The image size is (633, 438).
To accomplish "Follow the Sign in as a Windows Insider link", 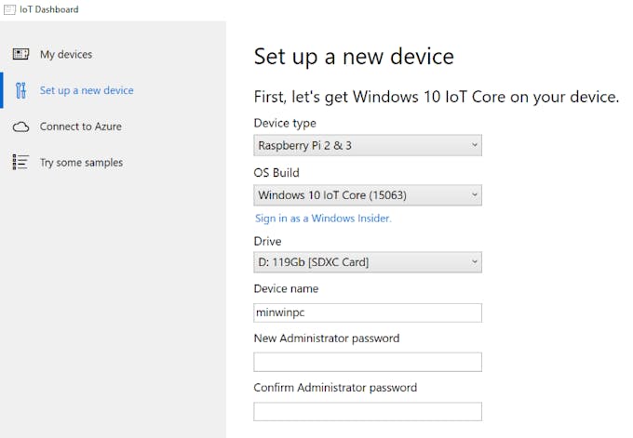I will coord(323,219).
